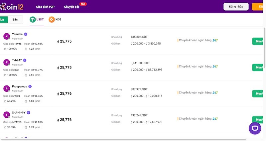Screen dimensions: 266x141
Task: Click thumbs-up icon in Tvb247 row
Action: (5, 75)
